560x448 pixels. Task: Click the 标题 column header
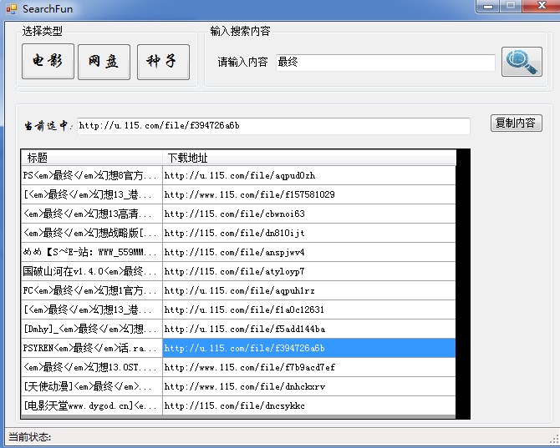pyautogui.click(x=92, y=158)
